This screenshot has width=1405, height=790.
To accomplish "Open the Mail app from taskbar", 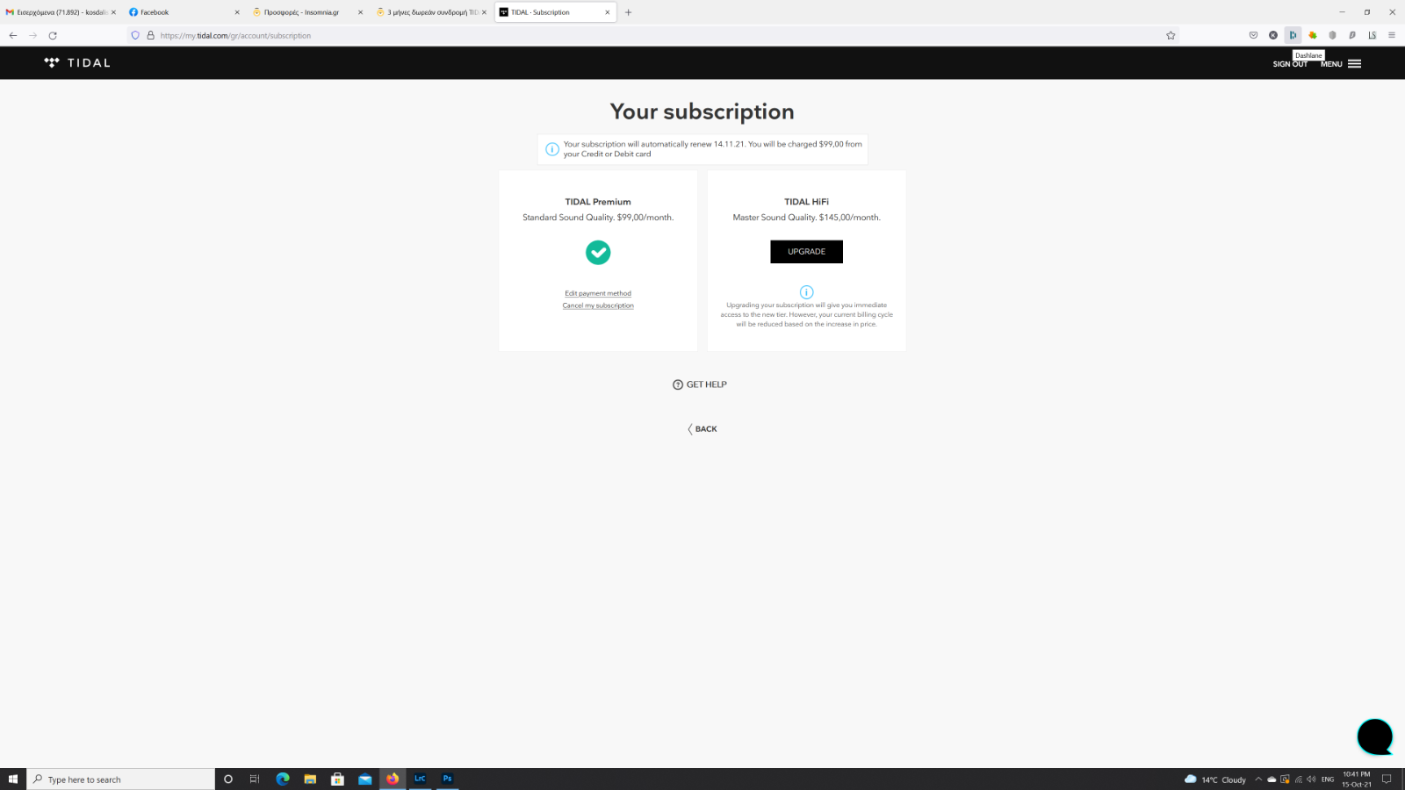I will pyautogui.click(x=364, y=779).
